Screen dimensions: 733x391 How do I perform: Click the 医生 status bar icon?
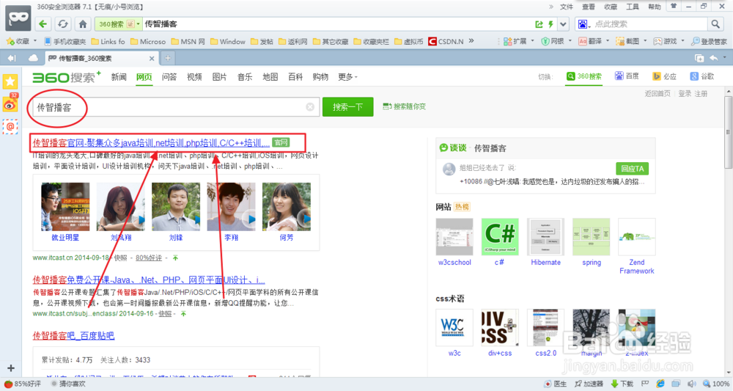coord(556,384)
